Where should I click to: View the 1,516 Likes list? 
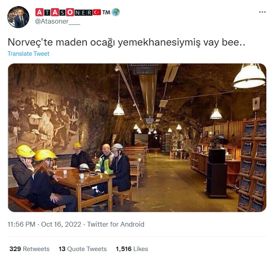tap(132, 249)
